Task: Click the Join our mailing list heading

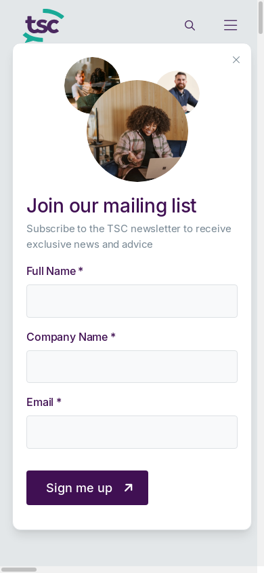Action: tap(112, 206)
